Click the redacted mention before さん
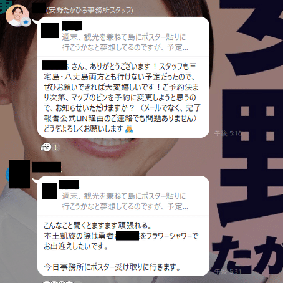Image resolution: width=283 pixels, height=283 pixels. click(55, 65)
